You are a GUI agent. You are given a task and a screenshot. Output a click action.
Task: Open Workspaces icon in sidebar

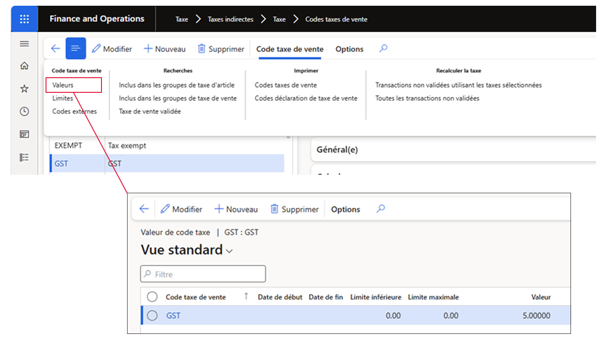click(x=24, y=134)
